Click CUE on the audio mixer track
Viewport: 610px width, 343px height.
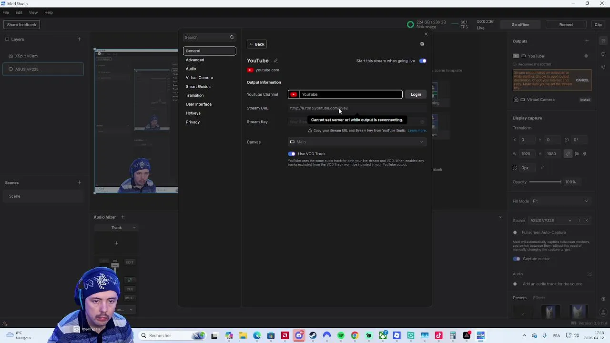tap(130, 289)
